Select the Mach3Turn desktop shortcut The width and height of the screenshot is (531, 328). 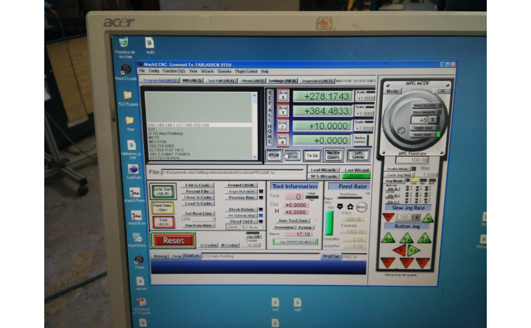(136, 218)
